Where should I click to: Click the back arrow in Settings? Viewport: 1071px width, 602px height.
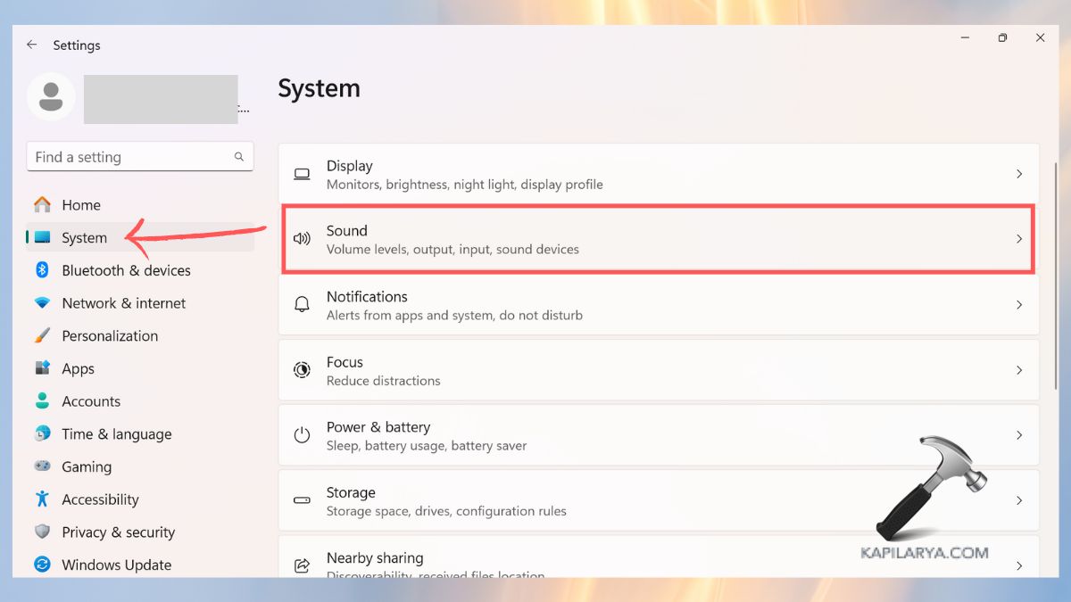(x=32, y=45)
